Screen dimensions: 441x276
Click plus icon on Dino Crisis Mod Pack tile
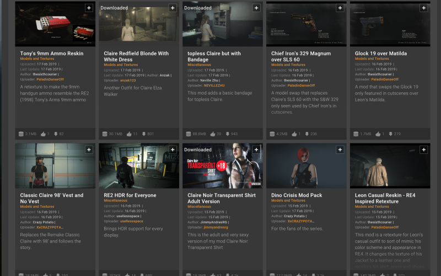(x=340, y=150)
